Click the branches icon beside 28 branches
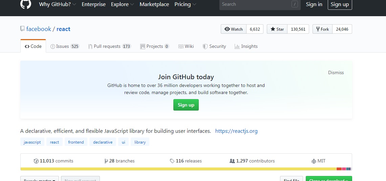Viewport: 386px width, 181px height. tap(106, 161)
